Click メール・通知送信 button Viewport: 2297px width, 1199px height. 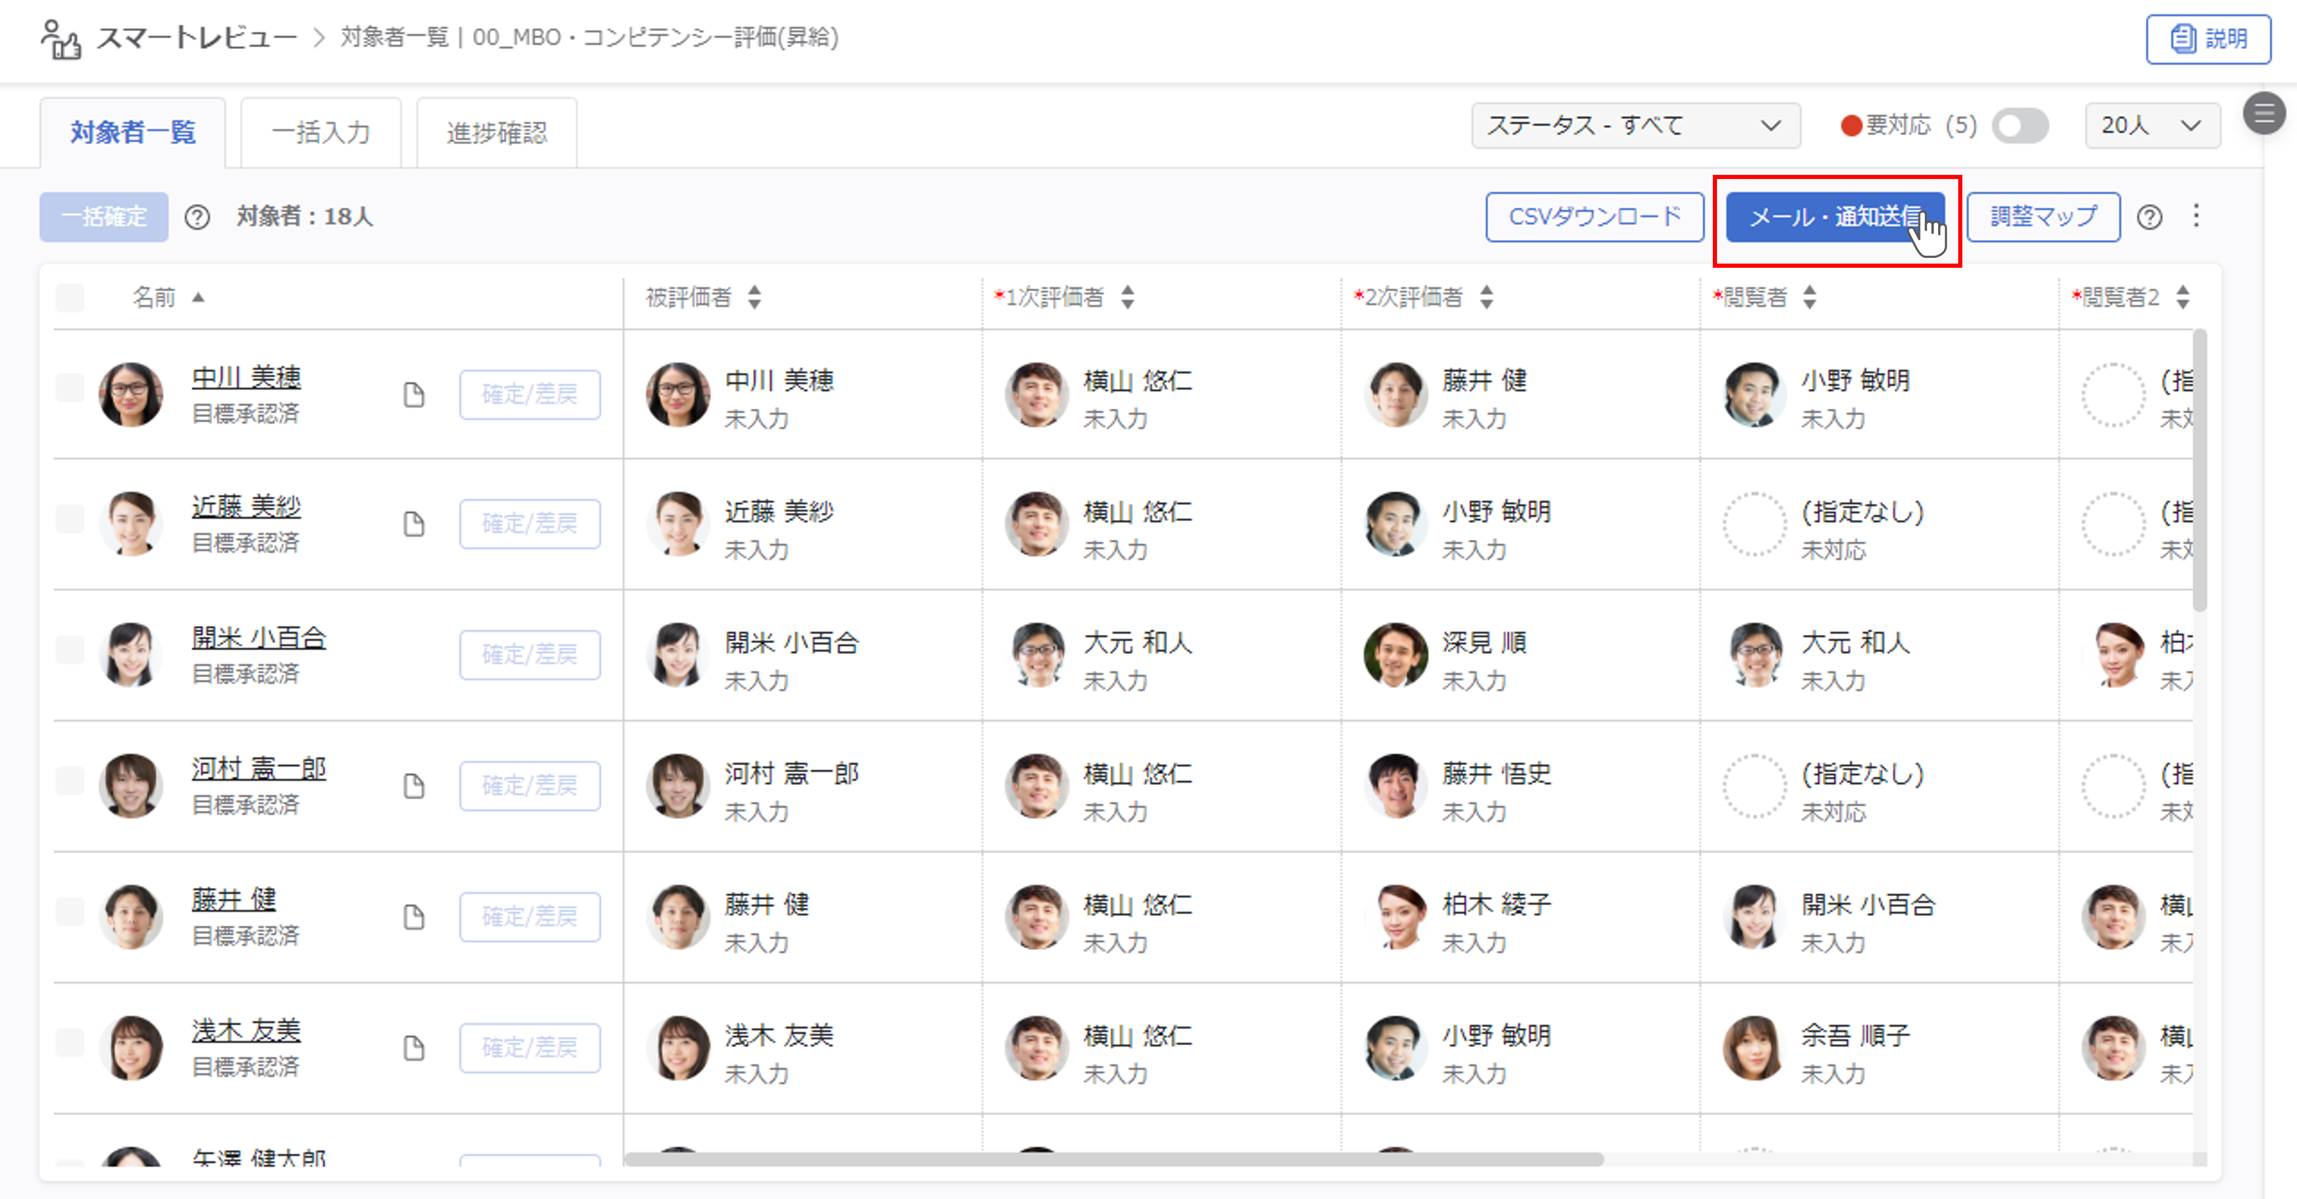pyautogui.click(x=1835, y=217)
